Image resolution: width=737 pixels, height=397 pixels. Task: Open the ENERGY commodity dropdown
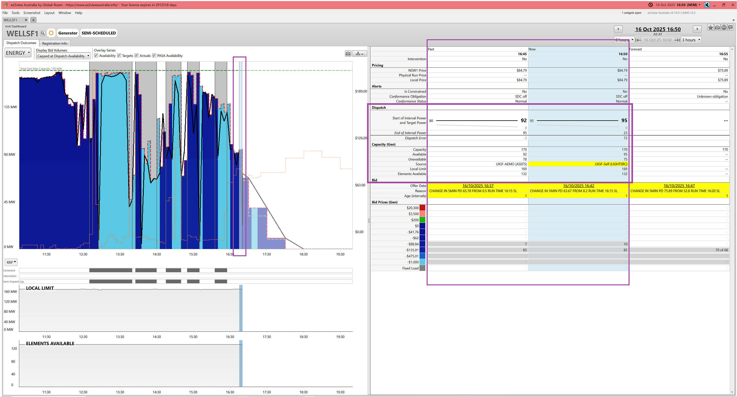click(18, 53)
